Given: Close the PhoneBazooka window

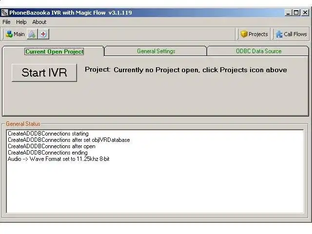Looking at the screenshot, I should tap(305, 13).
